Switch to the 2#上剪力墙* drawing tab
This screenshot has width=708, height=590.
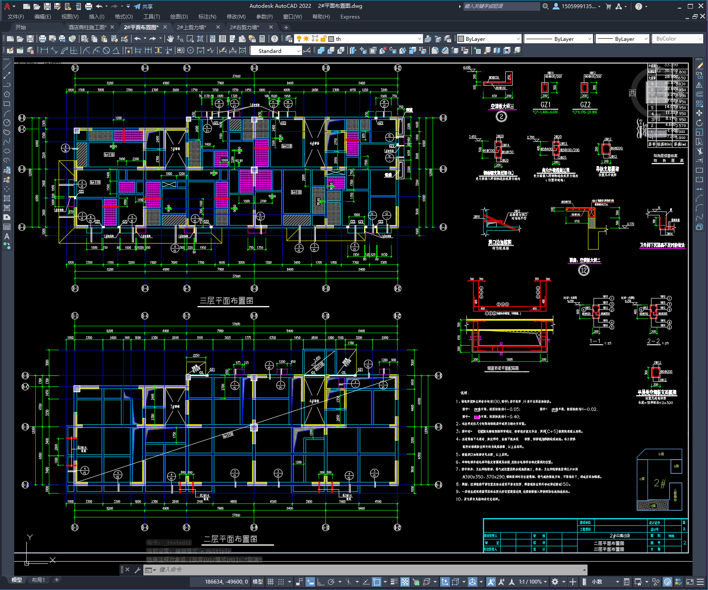point(192,27)
